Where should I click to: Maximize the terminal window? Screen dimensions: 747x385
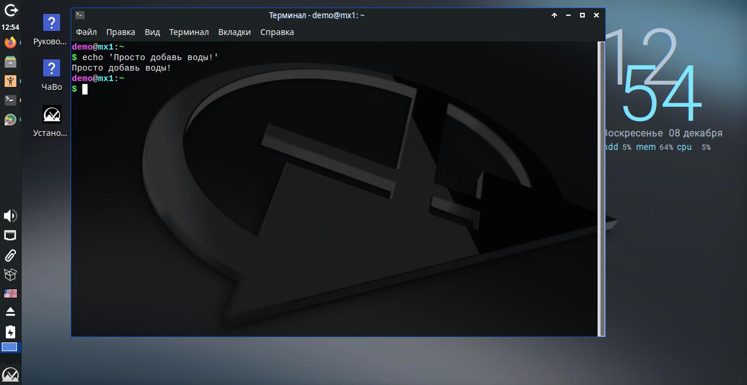[x=582, y=15]
